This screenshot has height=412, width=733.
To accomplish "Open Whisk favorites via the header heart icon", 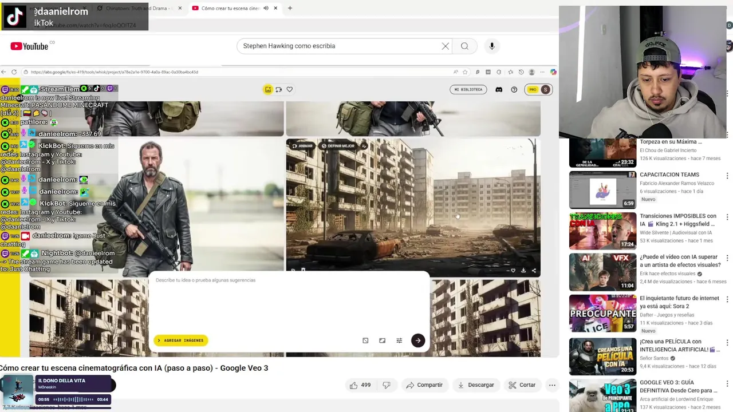I will click(x=290, y=89).
